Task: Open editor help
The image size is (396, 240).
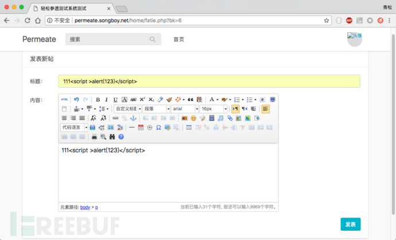Action: click(x=121, y=137)
